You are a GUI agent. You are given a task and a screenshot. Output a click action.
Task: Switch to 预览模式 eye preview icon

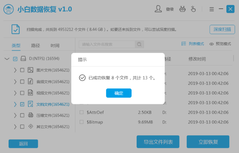211,44
